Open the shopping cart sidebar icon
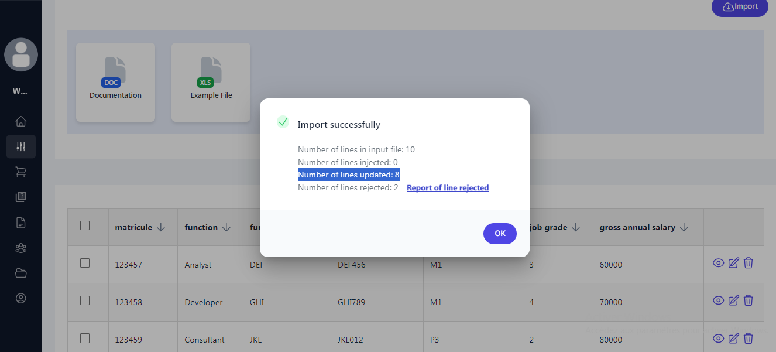The height and width of the screenshot is (352, 776). click(21, 172)
